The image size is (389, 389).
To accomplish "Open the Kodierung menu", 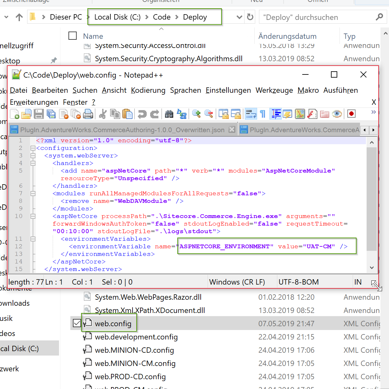I will 148,90.
